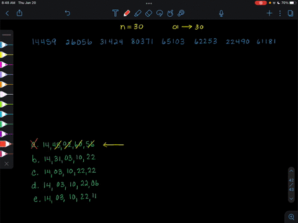This screenshot has width=298, height=223.
Task: Grab the favorites sidebar handle
Action: coord(7,35)
